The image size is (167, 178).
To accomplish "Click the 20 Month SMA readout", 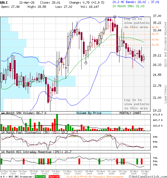I will coord(129,6).
